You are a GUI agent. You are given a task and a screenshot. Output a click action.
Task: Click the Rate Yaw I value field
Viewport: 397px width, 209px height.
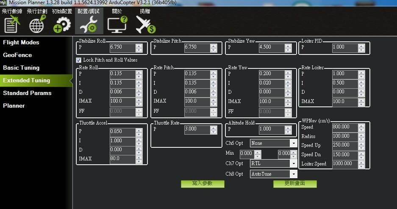272,83
